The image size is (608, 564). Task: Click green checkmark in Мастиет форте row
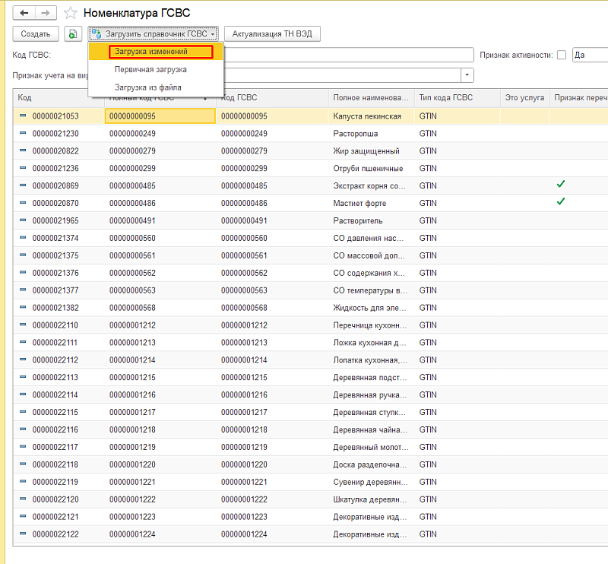[561, 202]
